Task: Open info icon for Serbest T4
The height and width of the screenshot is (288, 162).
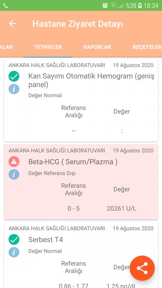Action: coord(14,252)
